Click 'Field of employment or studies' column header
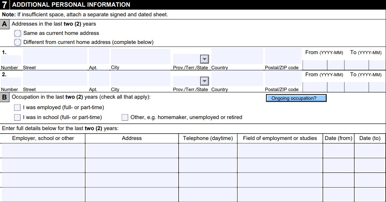 [280, 138]
